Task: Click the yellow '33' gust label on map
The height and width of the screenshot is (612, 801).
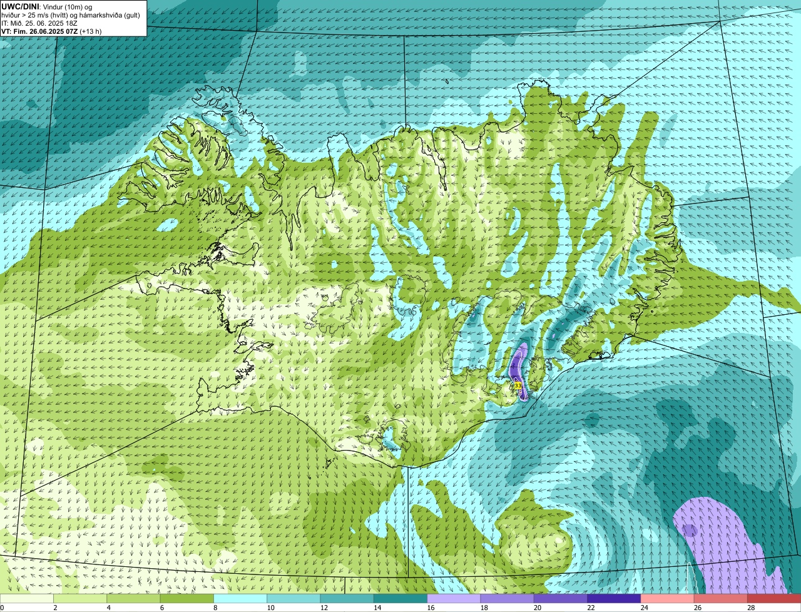Action: coord(518,385)
